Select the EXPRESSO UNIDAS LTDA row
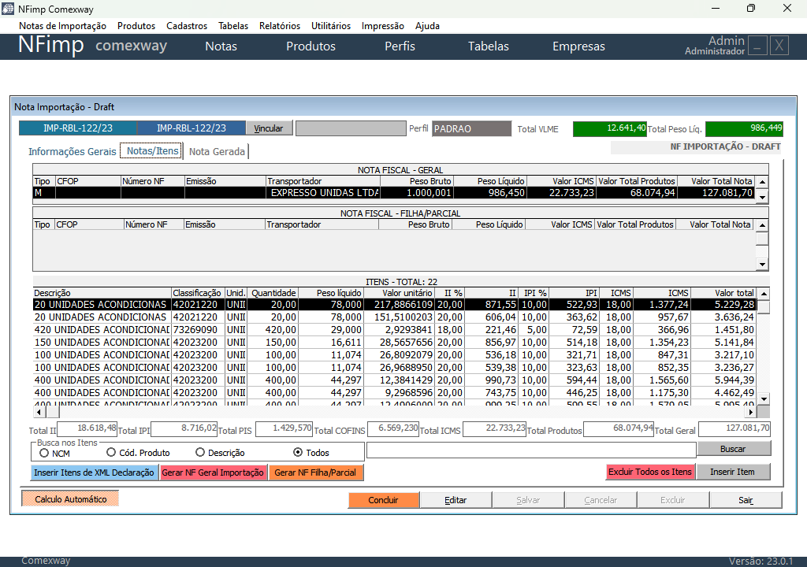This screenshot has width=807, height=567. pyautogui.click(x=394, y=193)
